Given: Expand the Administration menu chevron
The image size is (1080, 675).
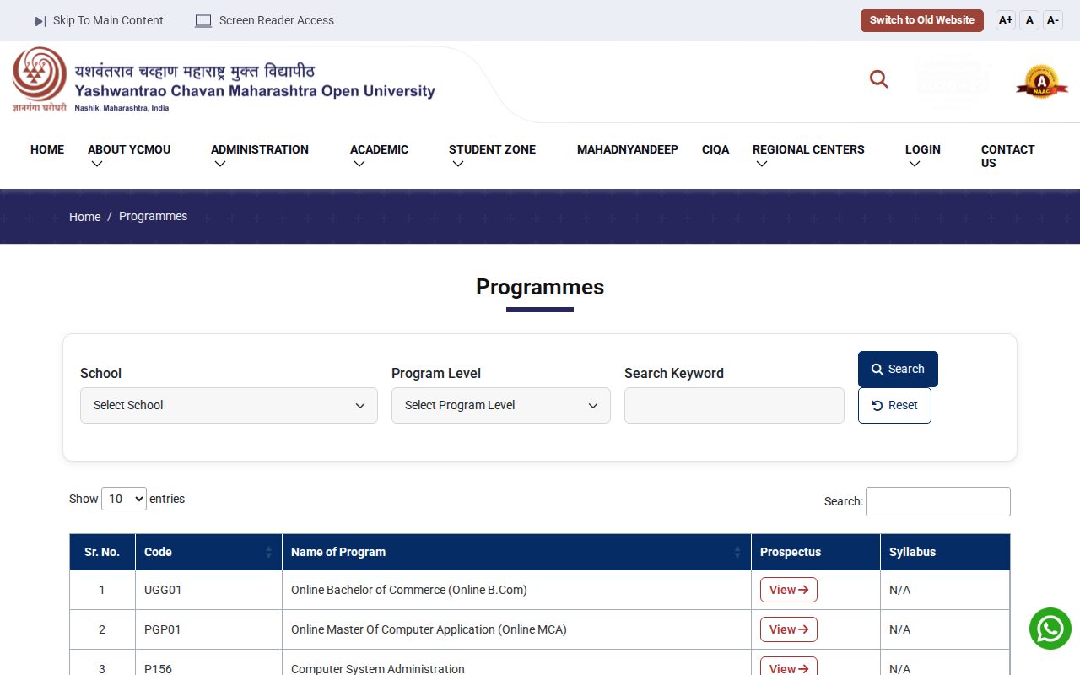Looking at the screenshot, I should [220, 165].
